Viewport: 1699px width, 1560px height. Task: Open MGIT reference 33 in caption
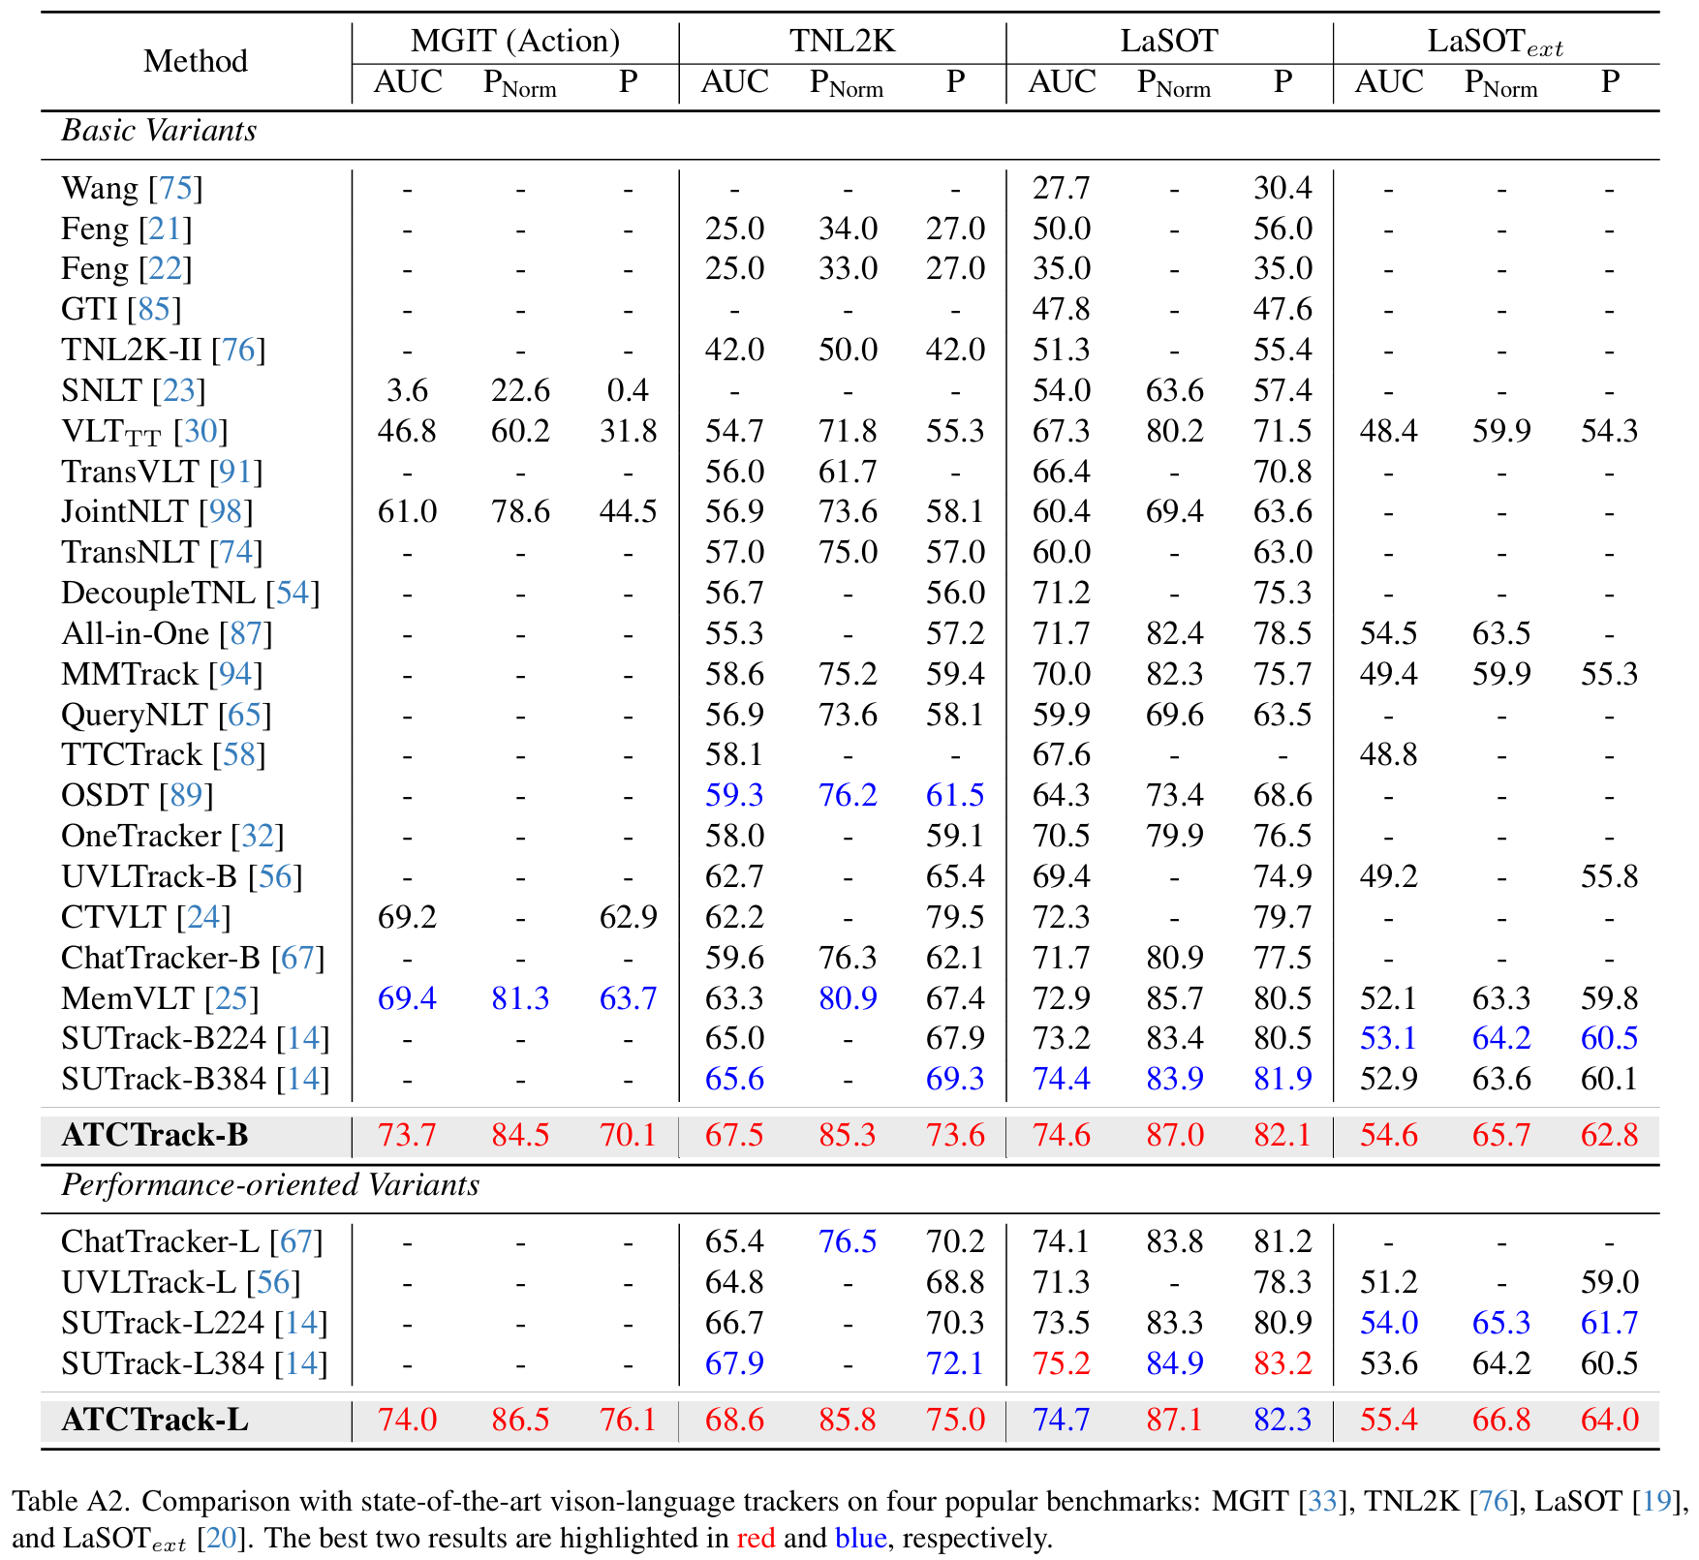click(x=1322, y=1502)
